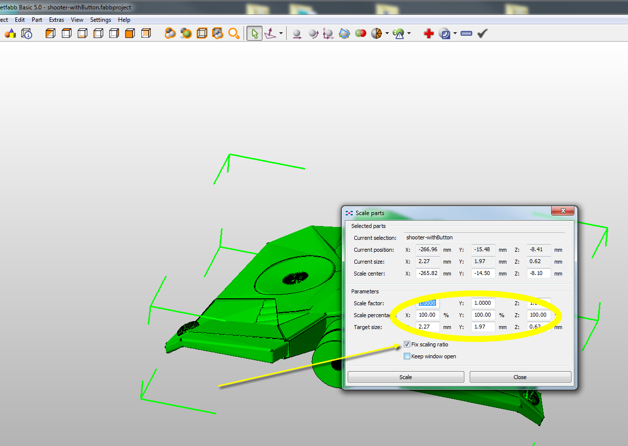This screenshot has width=628, height=446.
Task: Click the Scale percentage Y field
Action: pos(483,315)
